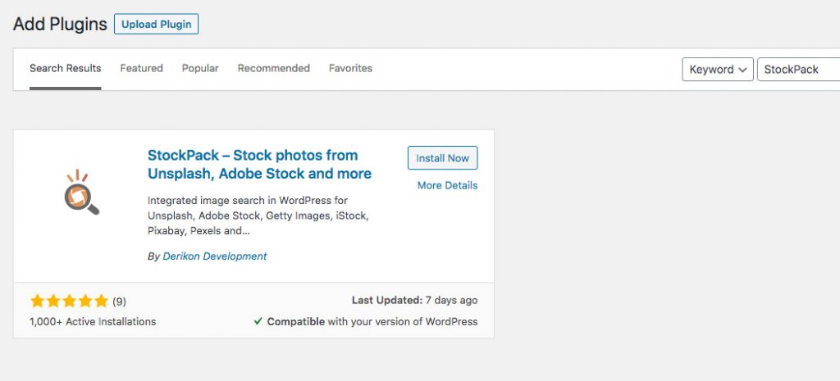This screenshot has height=381, width=840.
Task: Click the plugin search field containing StockPack
Action: (x=798, y=70)
